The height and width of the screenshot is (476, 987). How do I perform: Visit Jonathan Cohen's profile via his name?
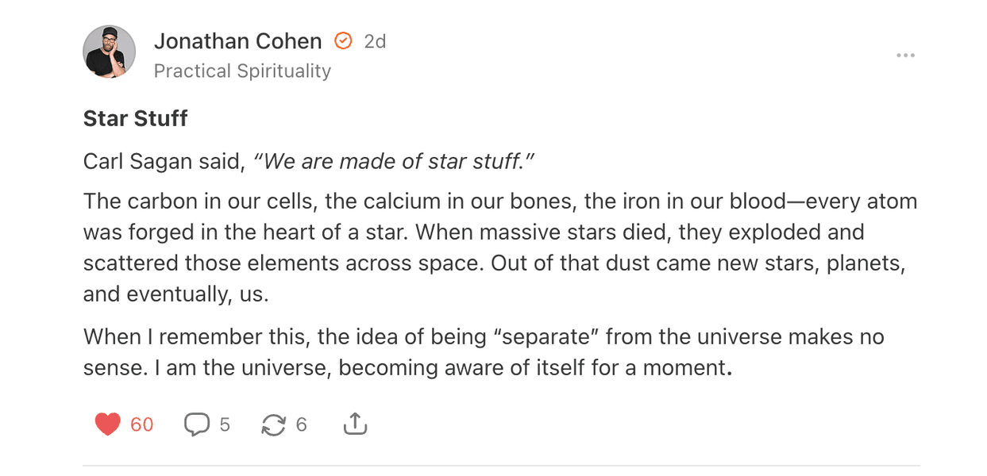pyautogui.click(x=237, y=41)
